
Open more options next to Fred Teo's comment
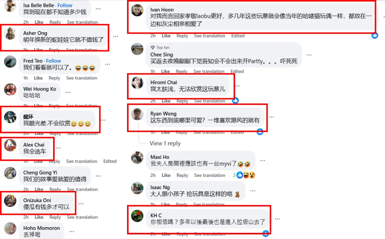[107, 64]
